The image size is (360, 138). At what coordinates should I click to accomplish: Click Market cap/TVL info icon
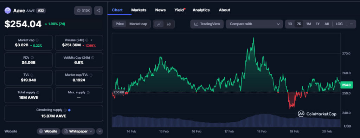point(91,75)
